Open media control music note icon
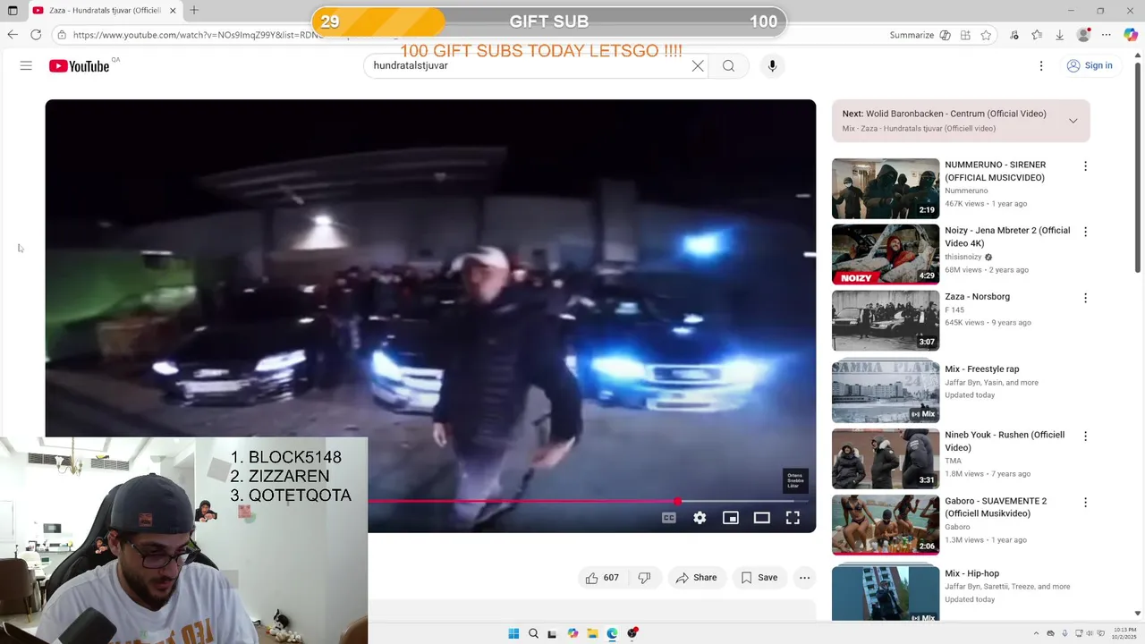 (1014, 35)
